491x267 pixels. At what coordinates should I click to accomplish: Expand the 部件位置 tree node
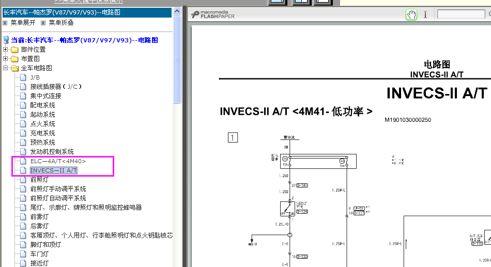pos(5,50)
